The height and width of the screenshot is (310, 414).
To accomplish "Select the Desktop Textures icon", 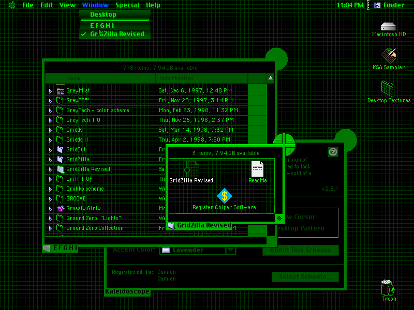I will click(x=388, y=89).
